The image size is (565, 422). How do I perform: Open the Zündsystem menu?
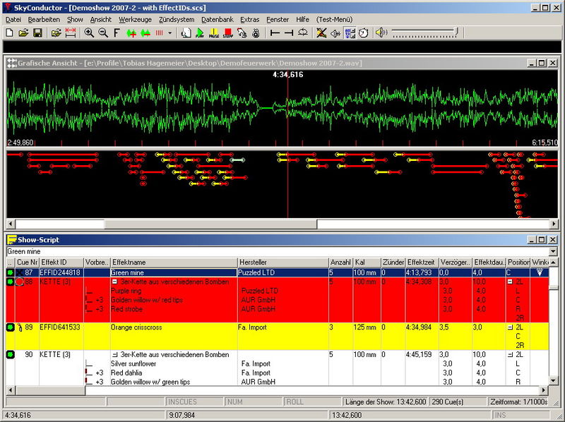pos(175,20)
